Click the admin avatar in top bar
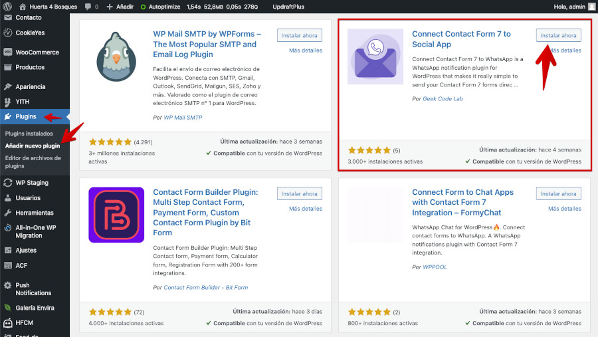Viewport: 598px width, 337px height. tap(591, 7)
